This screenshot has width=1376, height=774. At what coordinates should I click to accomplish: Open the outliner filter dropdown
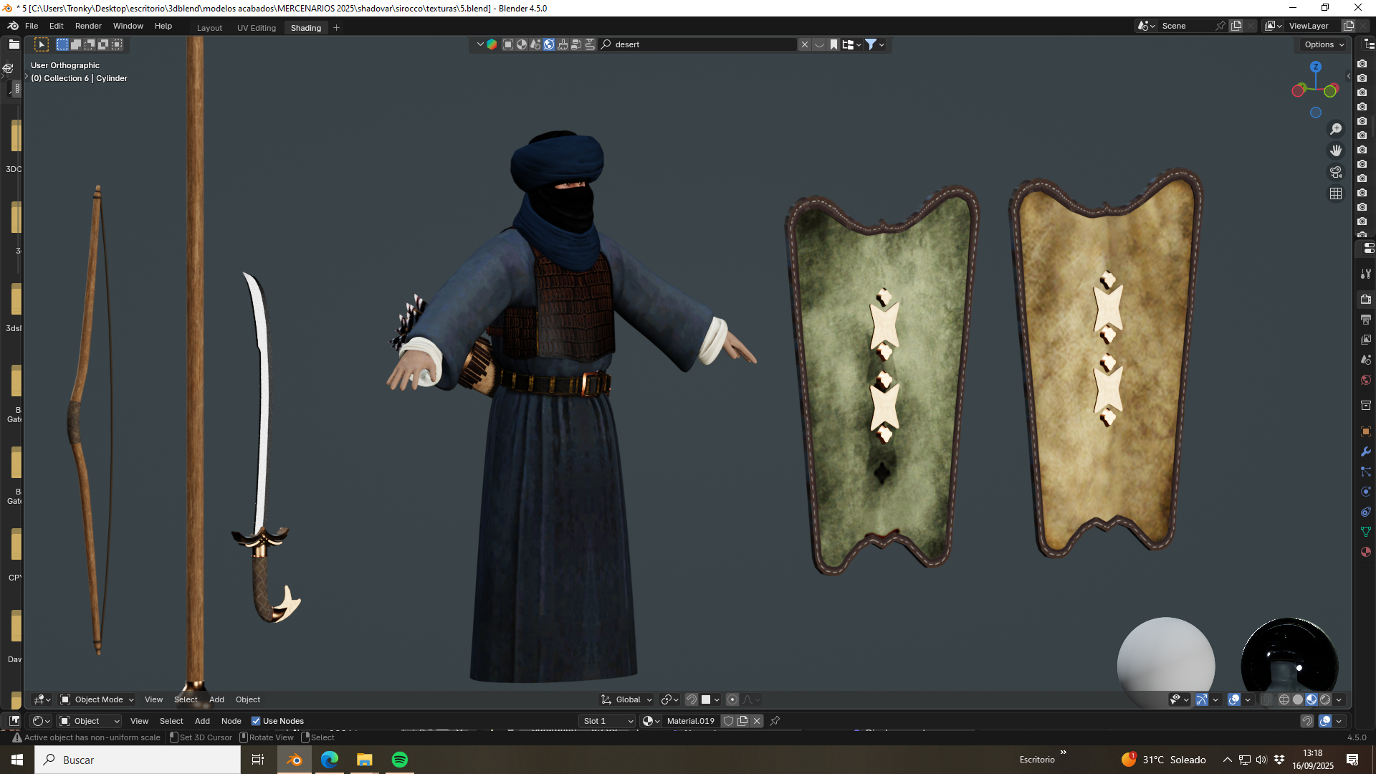coord(874,44)
